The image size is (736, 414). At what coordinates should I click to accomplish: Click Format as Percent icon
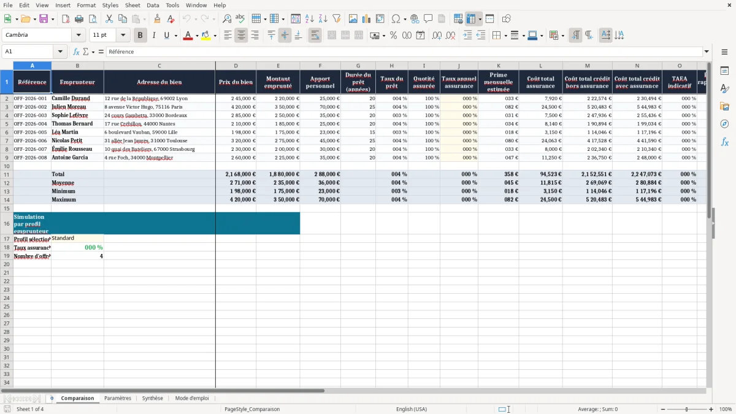393,36
